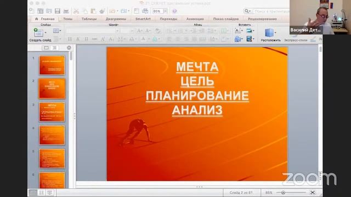Screen dimensions: 351x197
Task: Click the Insert text box icon
Action: (x=237, y=31)
